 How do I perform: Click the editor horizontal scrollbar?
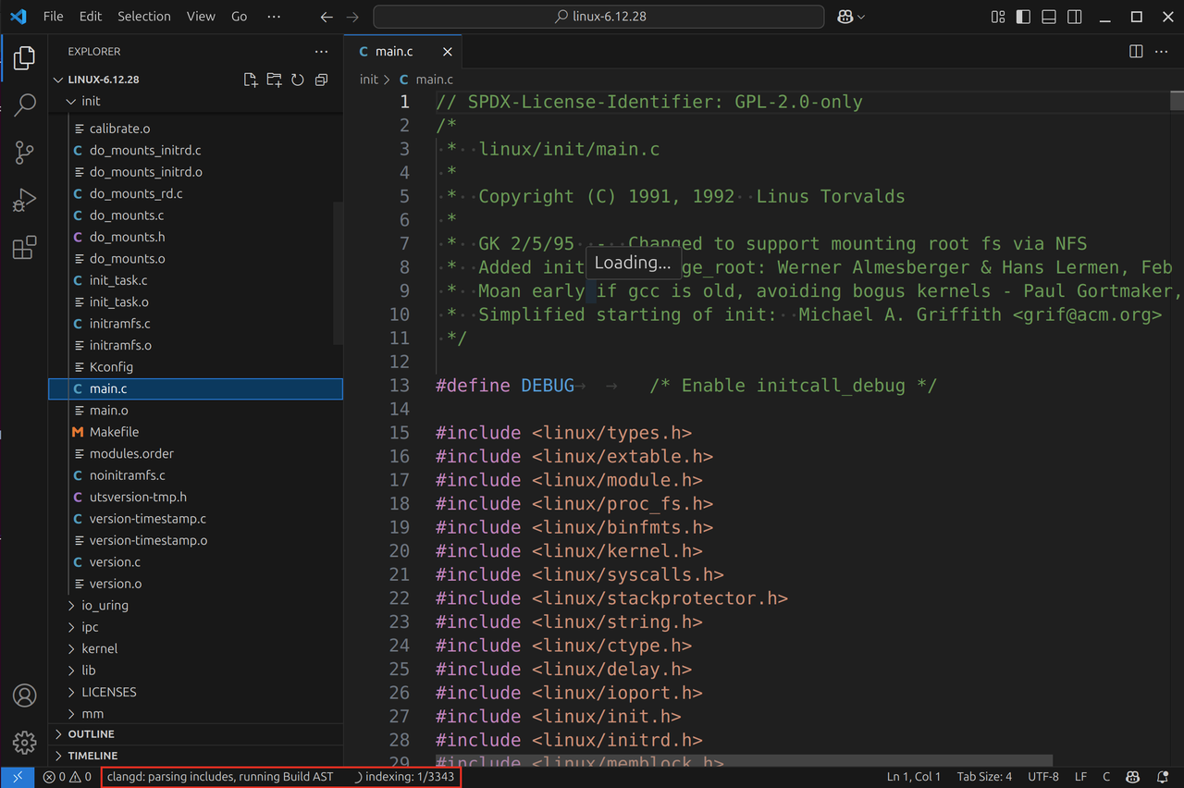click(745, 760)
